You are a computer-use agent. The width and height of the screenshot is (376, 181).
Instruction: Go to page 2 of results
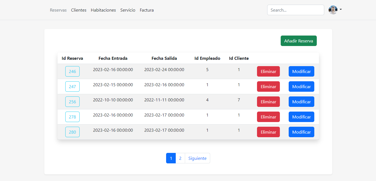180,158
